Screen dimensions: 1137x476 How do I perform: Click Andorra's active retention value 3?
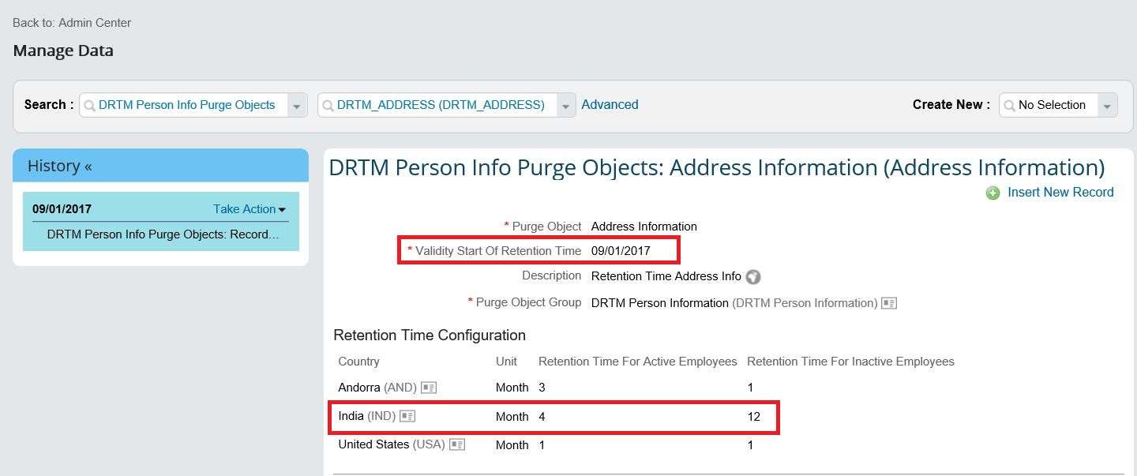(x=542, y=388)
